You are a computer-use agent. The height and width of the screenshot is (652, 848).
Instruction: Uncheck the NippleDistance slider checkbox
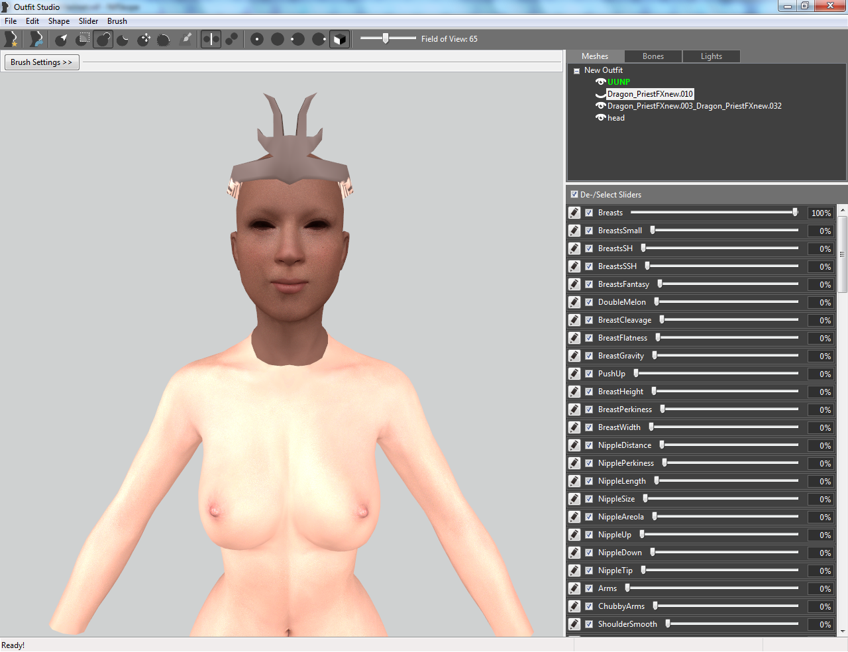tap(589, 445)
